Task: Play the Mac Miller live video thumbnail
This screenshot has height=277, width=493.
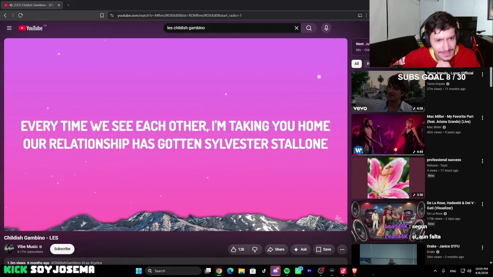Action: pyautogui.click(x=388, y=134)
